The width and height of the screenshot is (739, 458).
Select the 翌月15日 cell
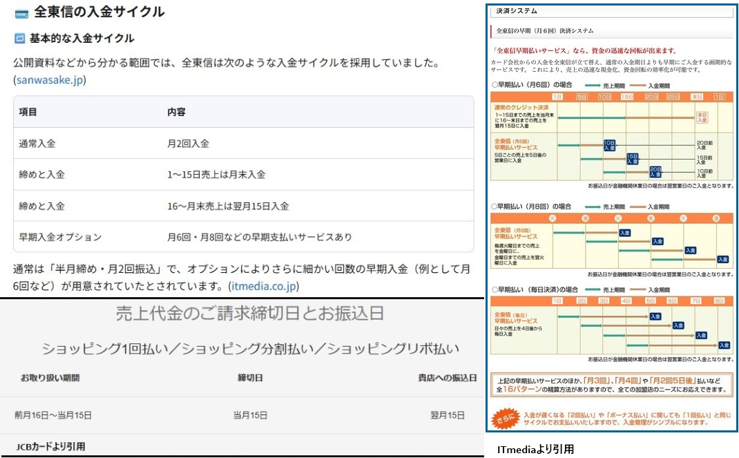pyautogui.click(x=448, y=415)
